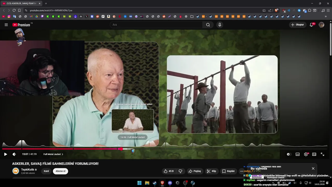The width and height of the screenshot is (332, 187).
Task: Open the Brave playlist music note icon
Action: [x=323, y=10]
